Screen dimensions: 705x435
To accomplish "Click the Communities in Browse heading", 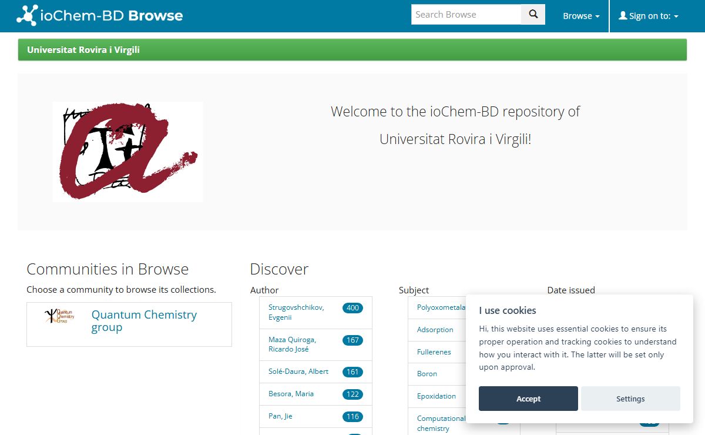I will (108, 269).
